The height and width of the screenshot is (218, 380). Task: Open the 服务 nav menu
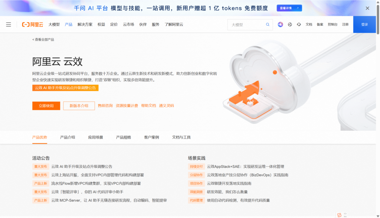tap(155, 25)
